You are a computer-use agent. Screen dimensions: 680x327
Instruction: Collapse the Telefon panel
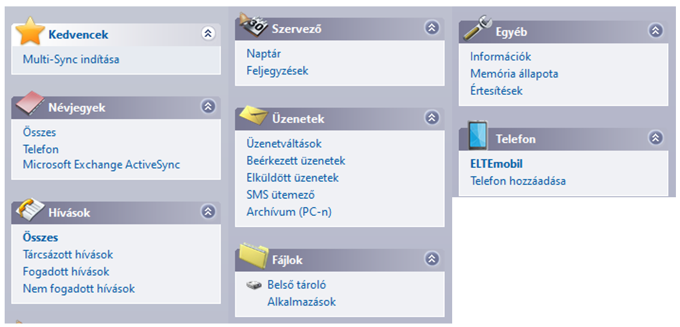point(656,137)
